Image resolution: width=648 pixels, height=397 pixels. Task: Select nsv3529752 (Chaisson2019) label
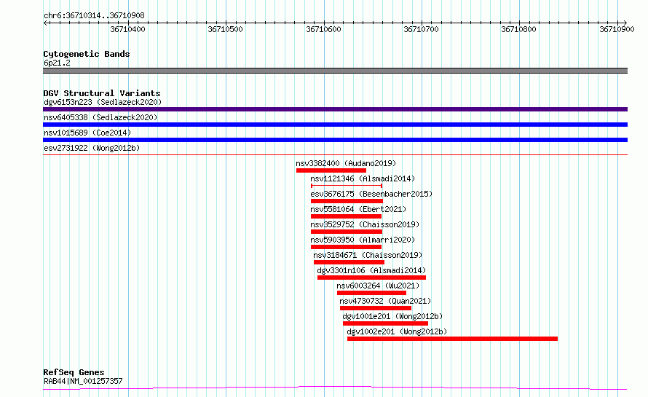coord(365,224)
